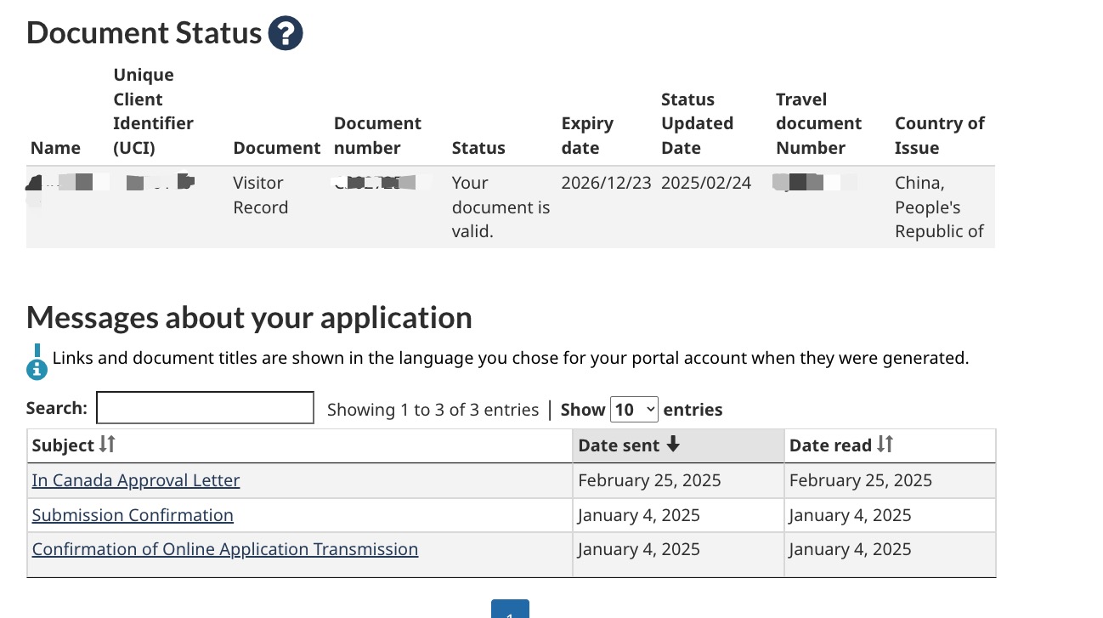Sort messages by the Subject arrows icon
The height and width of the screenshot is (618, 1103).
coord(107,445)
